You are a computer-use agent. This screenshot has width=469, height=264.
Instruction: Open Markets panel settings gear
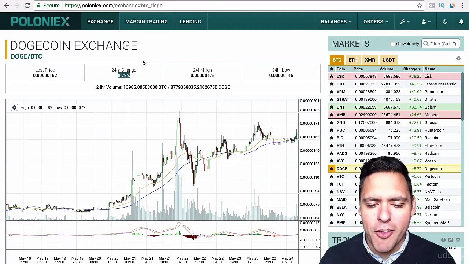pos(458,59)
